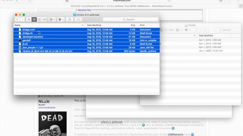Open the arrange-by dropdown in Kindle window
243x136 pixels.
(x=178, y=30)
